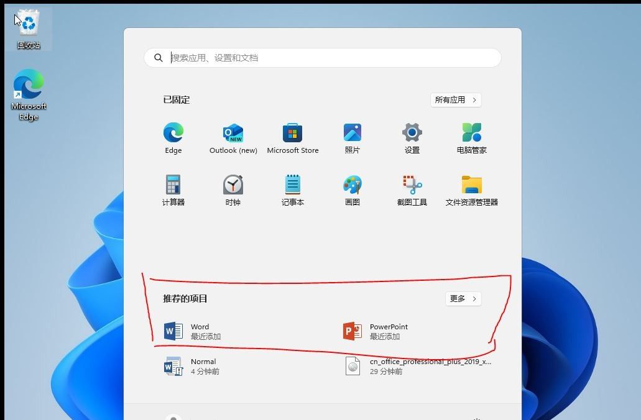Open 文件资源管理器 File Explorer
Viewport: 641px width, 420px height.
click(472, 190)
